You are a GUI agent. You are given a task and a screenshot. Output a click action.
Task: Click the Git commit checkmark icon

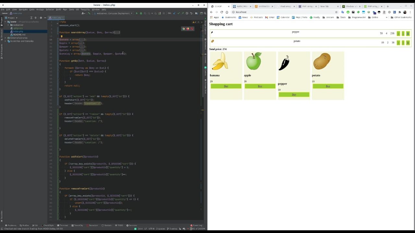coord(178,13)
